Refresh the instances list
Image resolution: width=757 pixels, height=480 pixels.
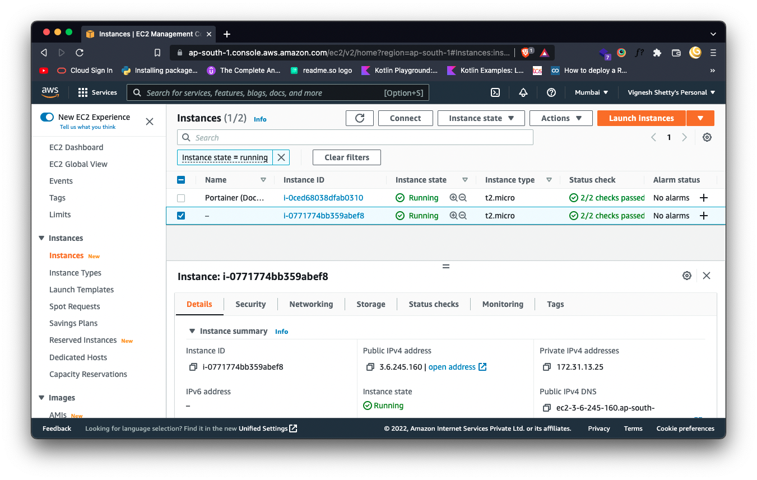(x=360, y=118)
